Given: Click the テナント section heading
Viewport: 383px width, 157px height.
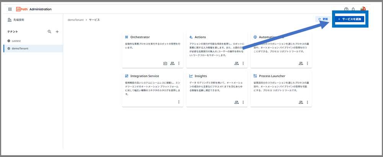Looking at the screenshot, I should pyautogui.click(x=13, y=32).
